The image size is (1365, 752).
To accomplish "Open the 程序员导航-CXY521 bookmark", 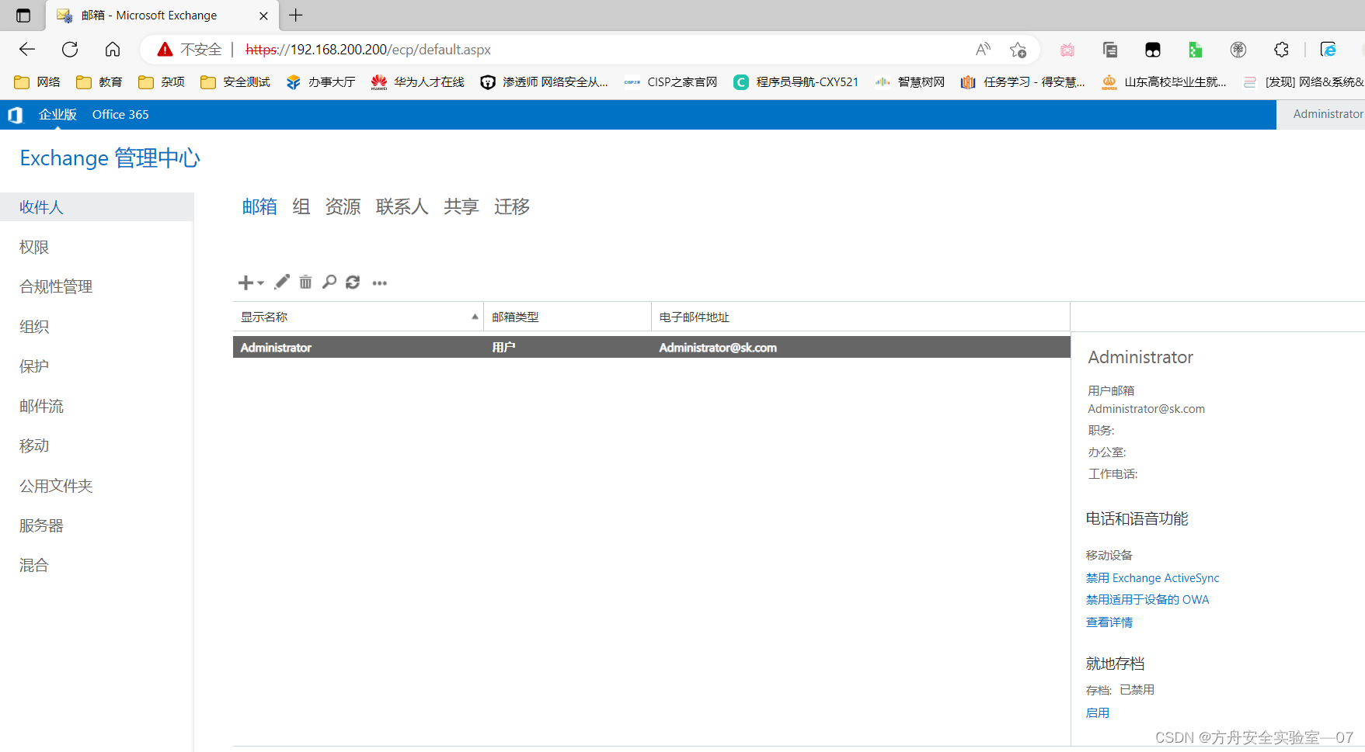I will click(x=796, y=82).
